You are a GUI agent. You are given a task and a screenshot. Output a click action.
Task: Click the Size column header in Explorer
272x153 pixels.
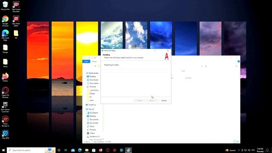click(x=183, y=71)
